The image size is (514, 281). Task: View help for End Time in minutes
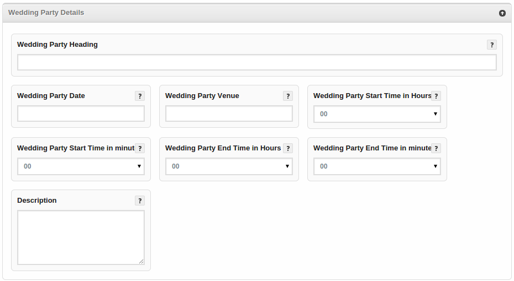436,148
